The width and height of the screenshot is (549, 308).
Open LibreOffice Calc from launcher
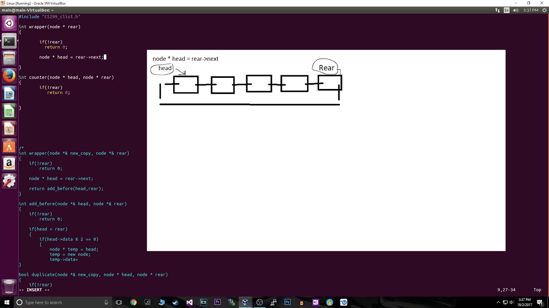[9, 111]
